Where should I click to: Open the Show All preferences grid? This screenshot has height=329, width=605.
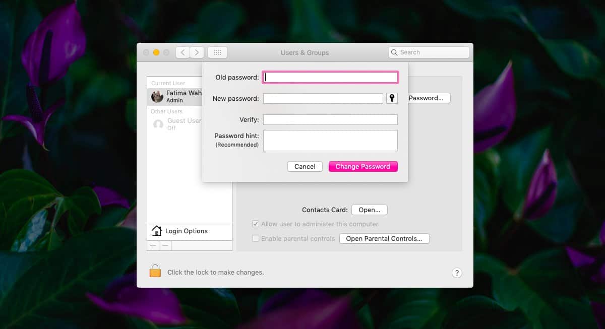pyautogui.click(x=217, y=52)
